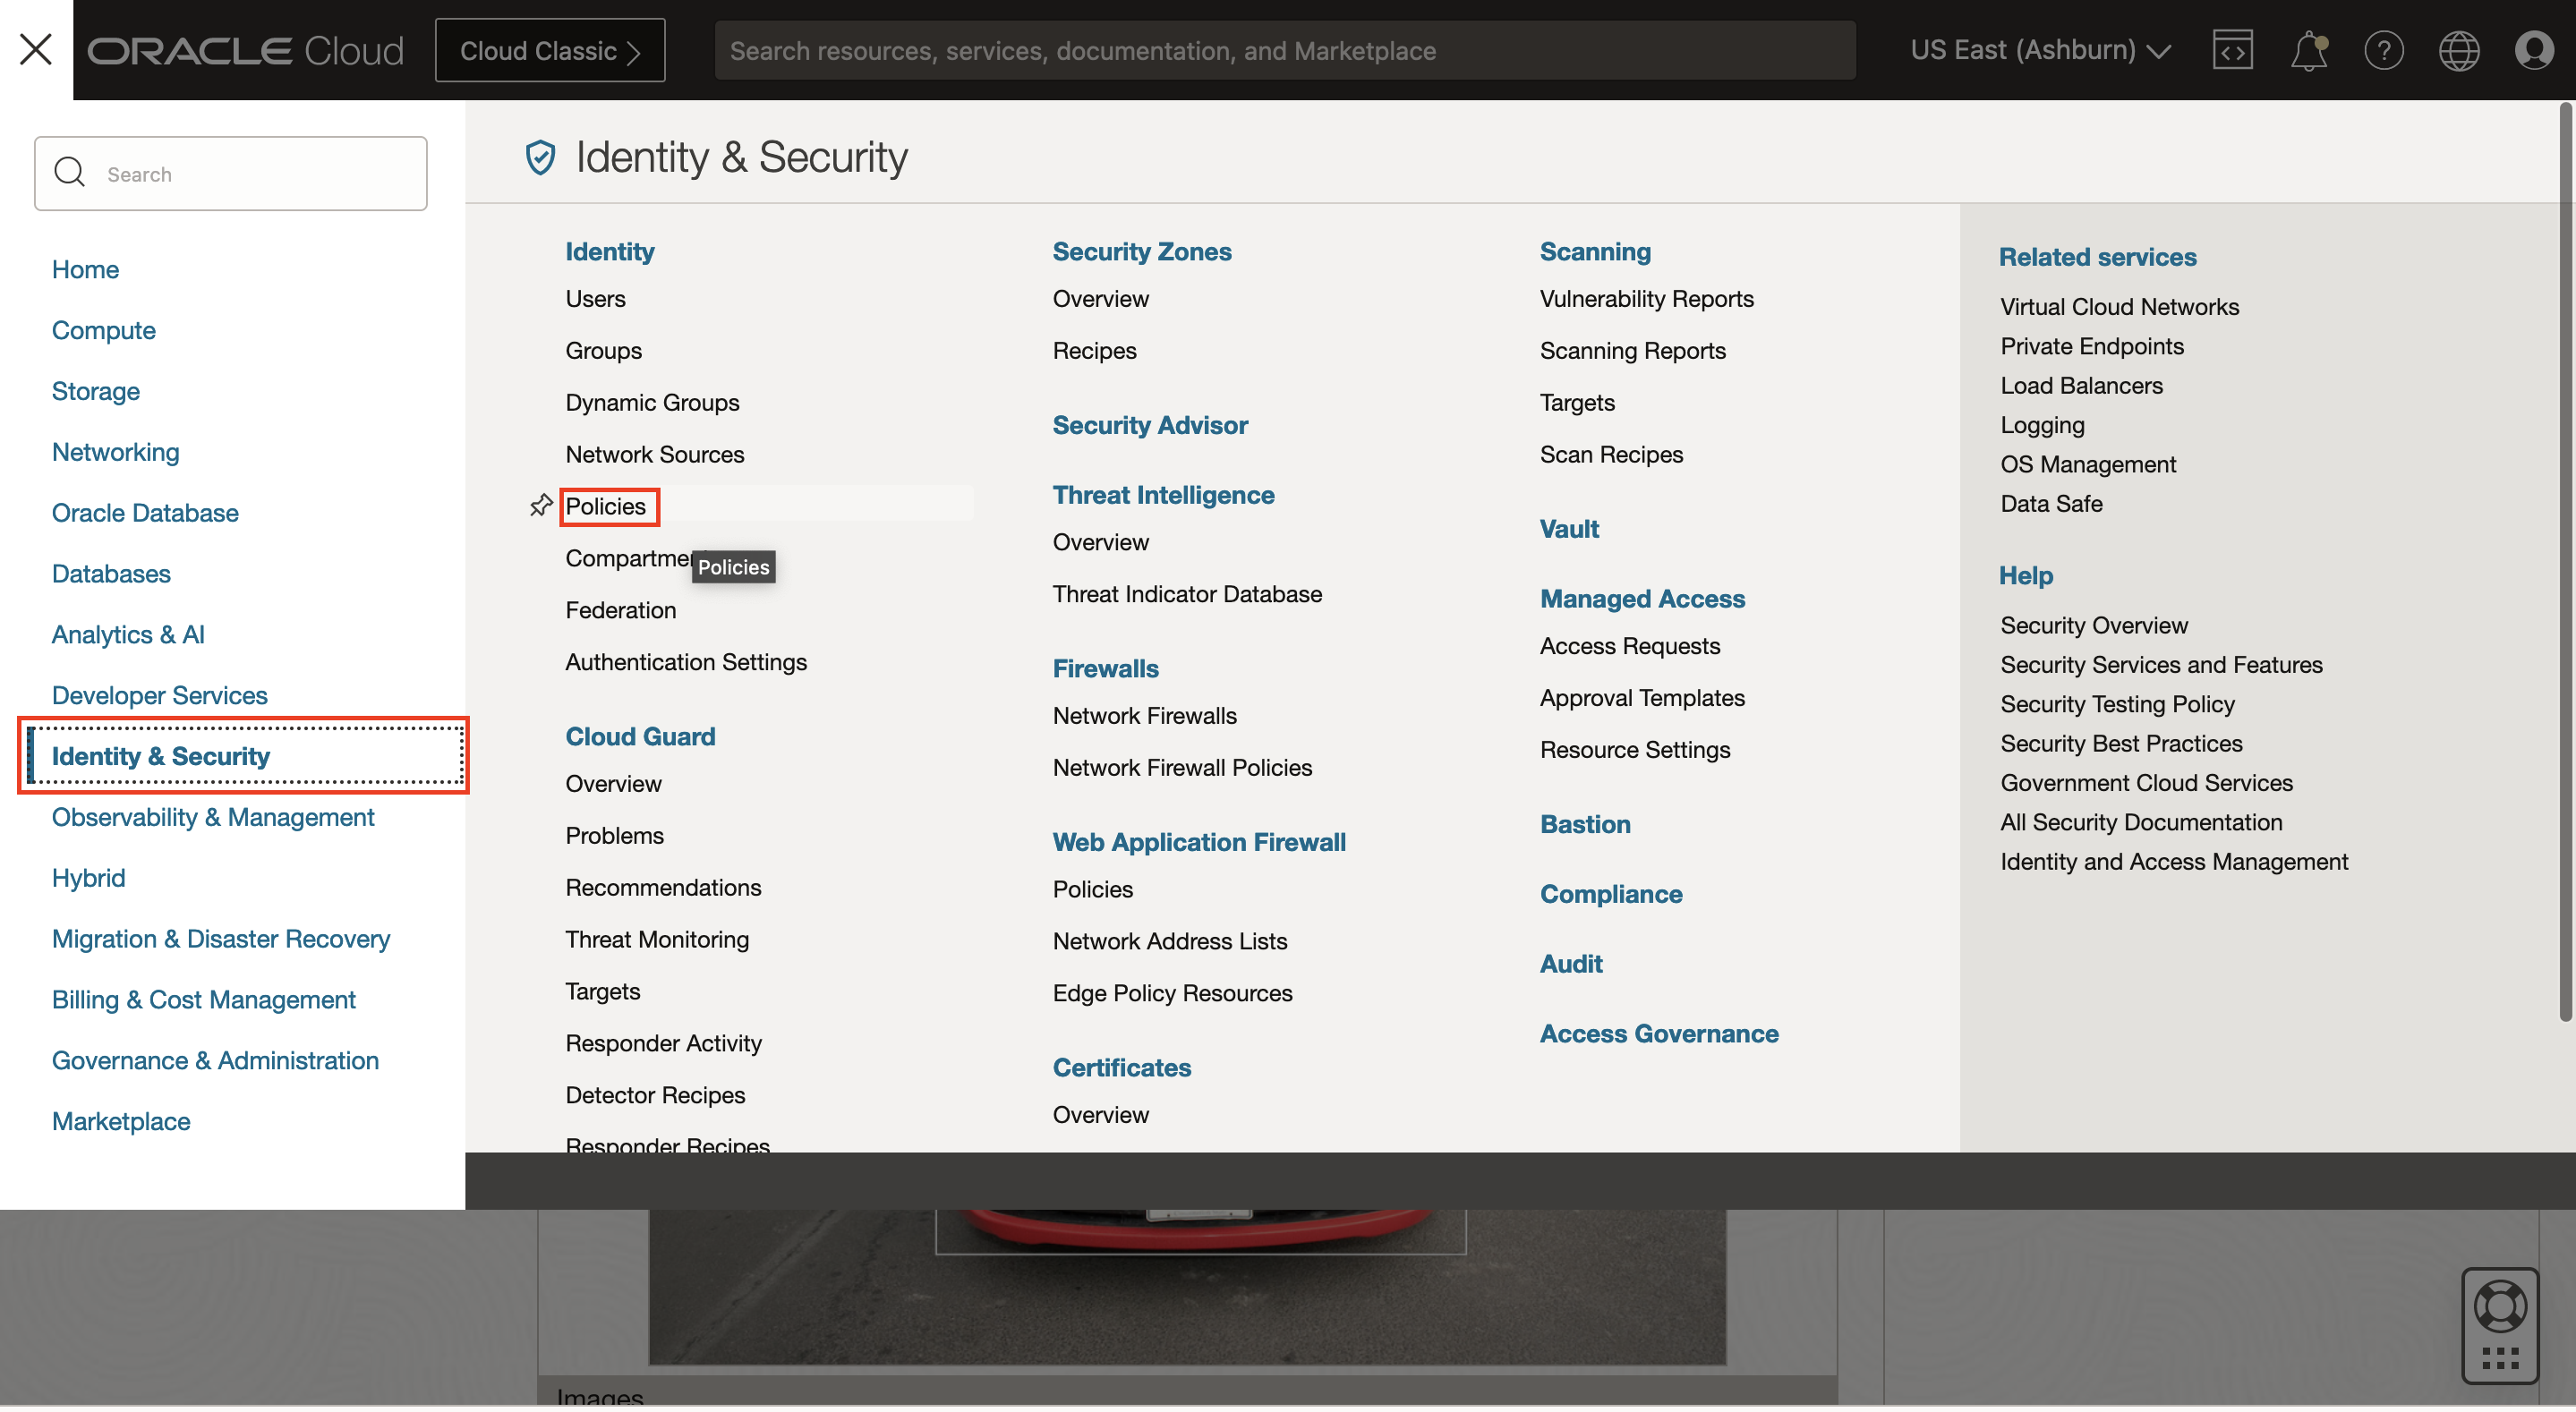Open the help question mark icon
Viewport: 2576px width, 1412px height.
tap(2383, 50)
